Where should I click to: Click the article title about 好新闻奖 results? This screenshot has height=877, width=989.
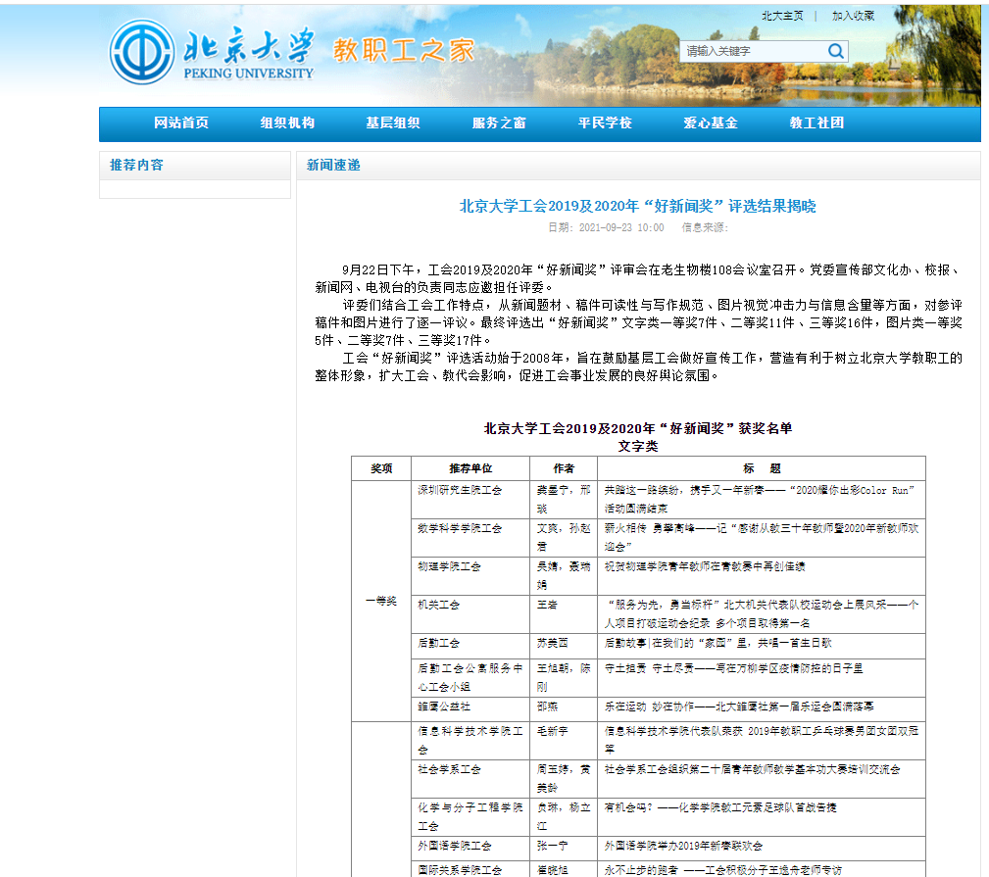[637, 206]
